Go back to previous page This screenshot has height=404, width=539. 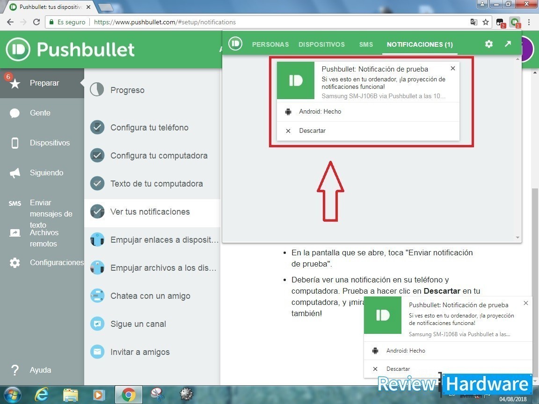coord(10,22)
